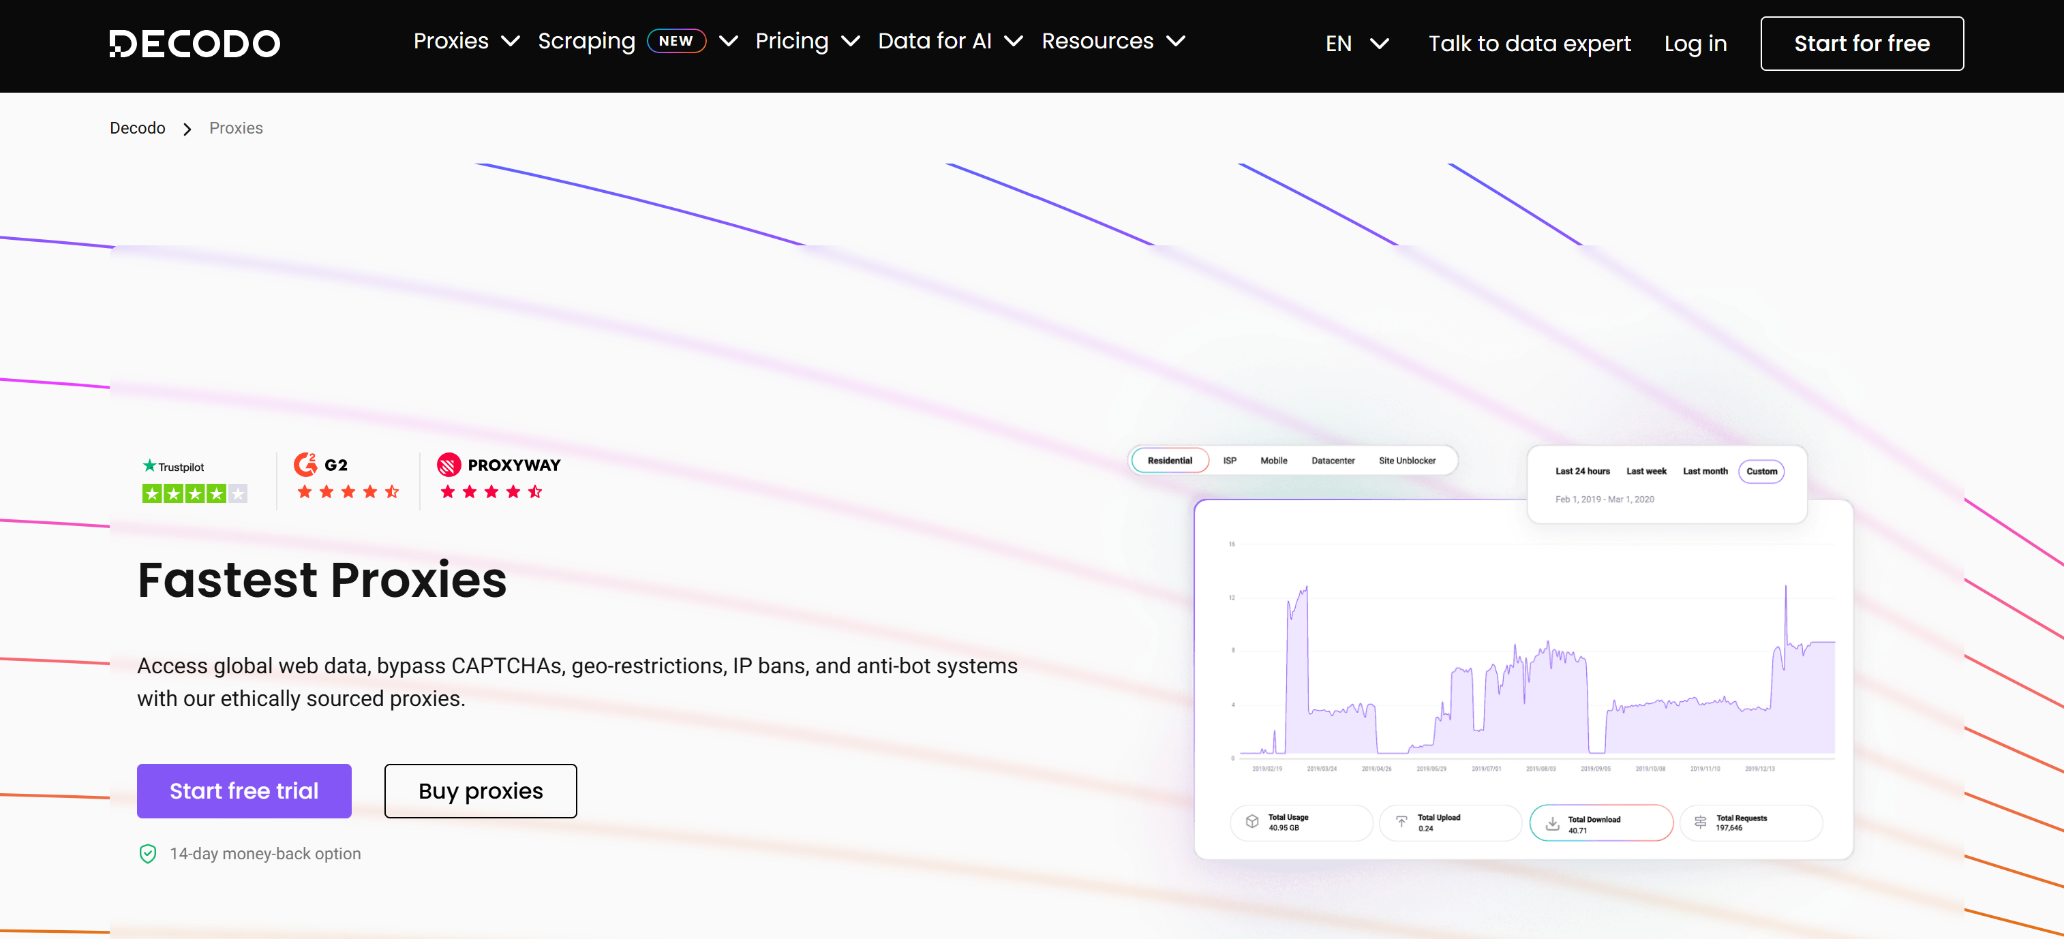Image resolution: width=2064 pixels, height=939 pixels.
Task: Click the Trustpilot green star rating
Action: pos(195,493)
